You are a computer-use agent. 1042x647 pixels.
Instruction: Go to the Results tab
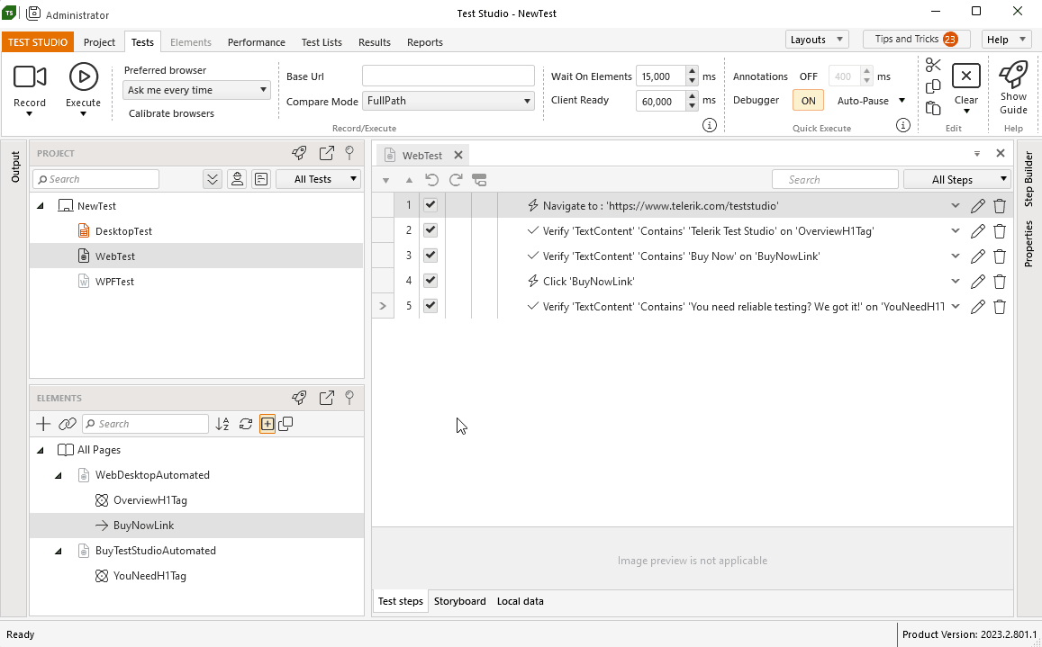pyautogui.click(x=374, y=42)
